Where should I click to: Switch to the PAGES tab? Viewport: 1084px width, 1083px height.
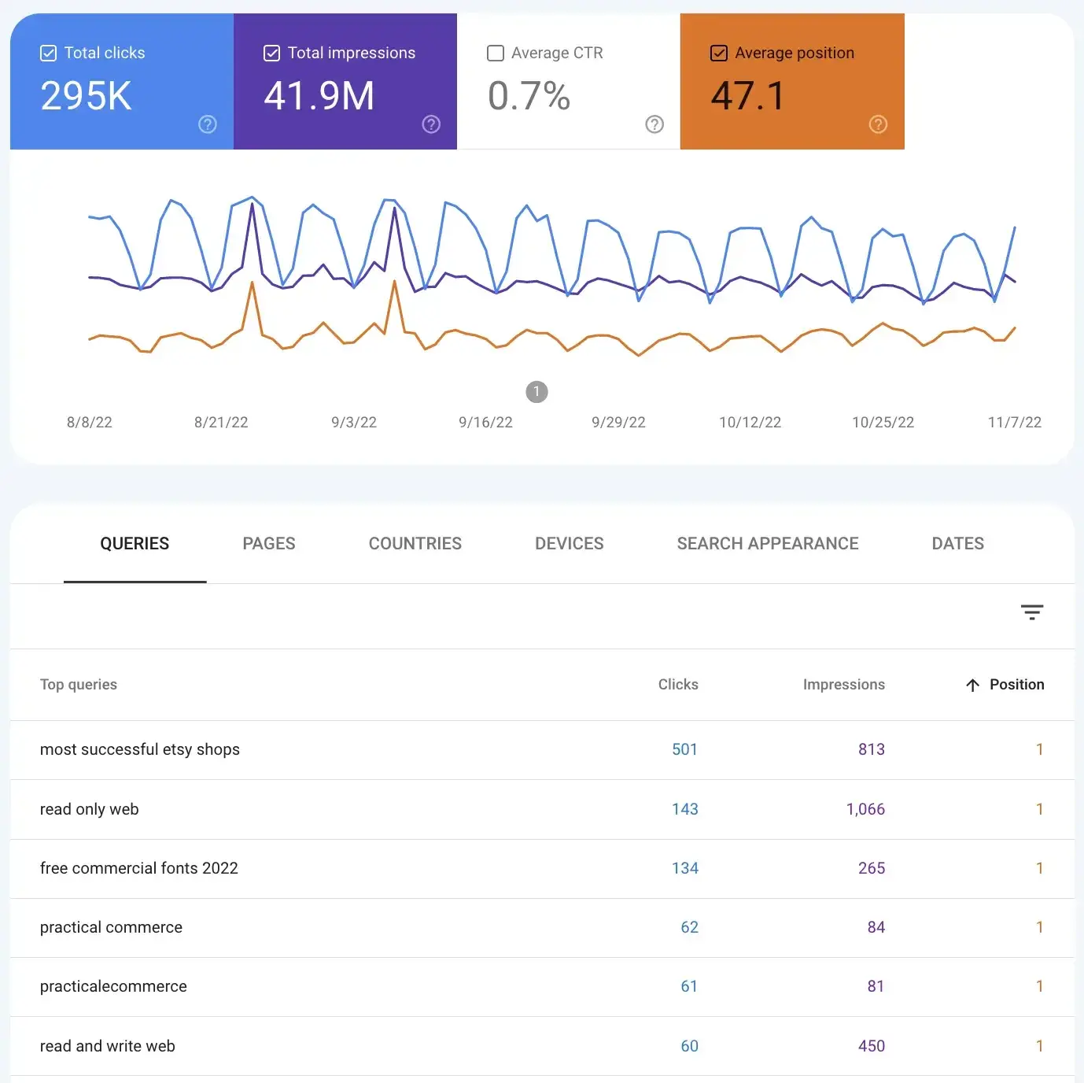(x=268, y=543)
